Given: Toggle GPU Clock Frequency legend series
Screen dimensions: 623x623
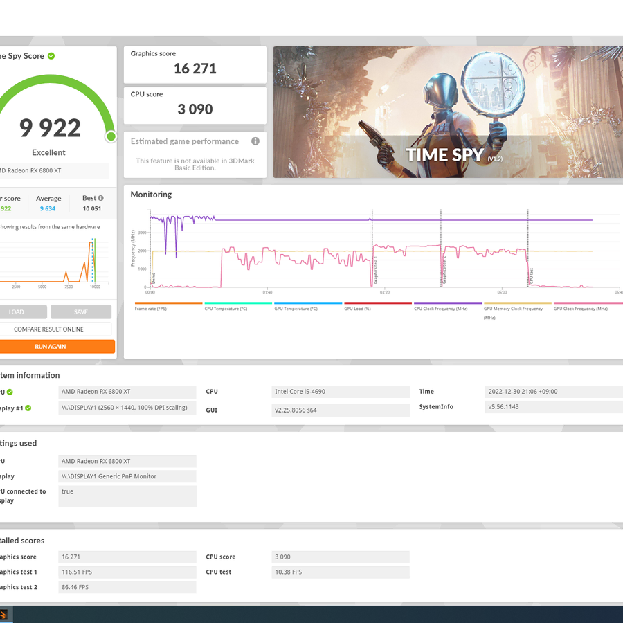Looking at the screenshot, I should pos(588,306).
